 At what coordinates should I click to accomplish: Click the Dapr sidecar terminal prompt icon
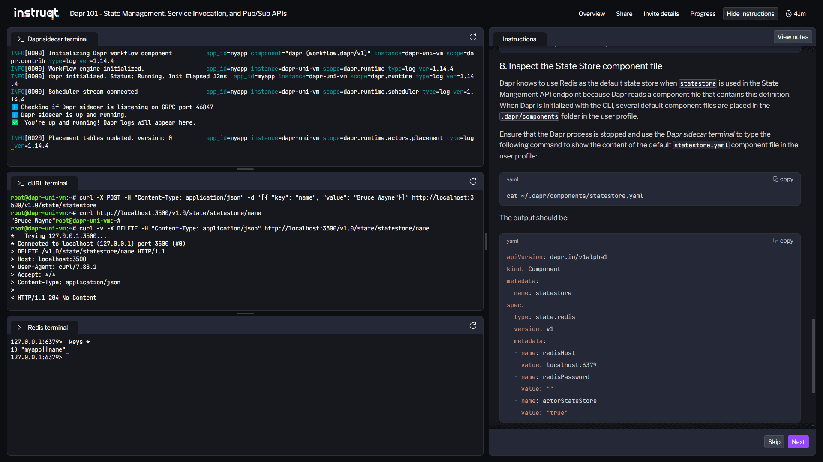point(20,39)
